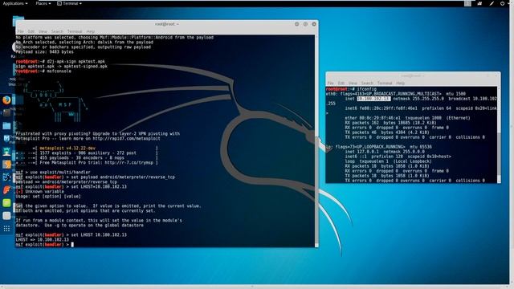514x289 pixels.
Task: Launch Metasploit from the dock M icon
Action: pos(6,139)
